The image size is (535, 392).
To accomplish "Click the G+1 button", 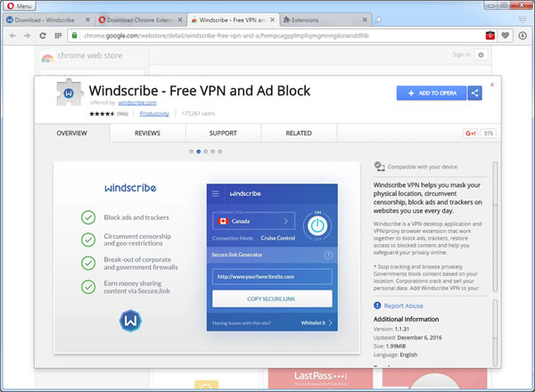I will pyautogui.click(x=471, y=134).
